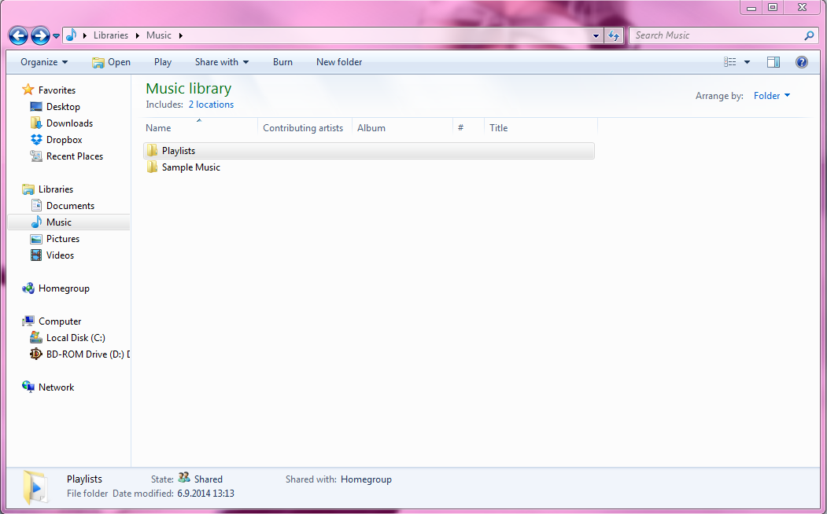827x514 pixels.
Task: Click the Forward navigation arrow button
Action: [x=41, y=36]
